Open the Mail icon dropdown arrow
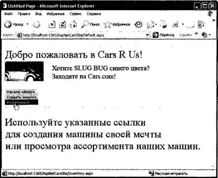This screenshot has width=218, height=178. pyautogui.click(x=156, y=25)
